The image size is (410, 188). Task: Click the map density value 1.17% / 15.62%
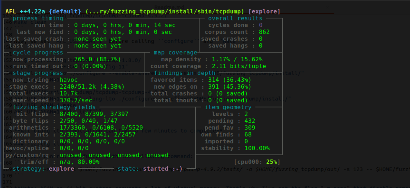237,59
